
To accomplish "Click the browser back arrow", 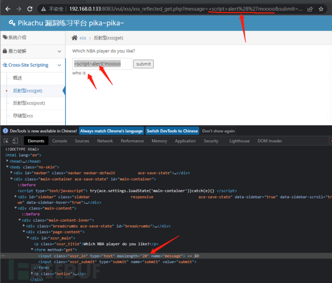I will 8,9.
